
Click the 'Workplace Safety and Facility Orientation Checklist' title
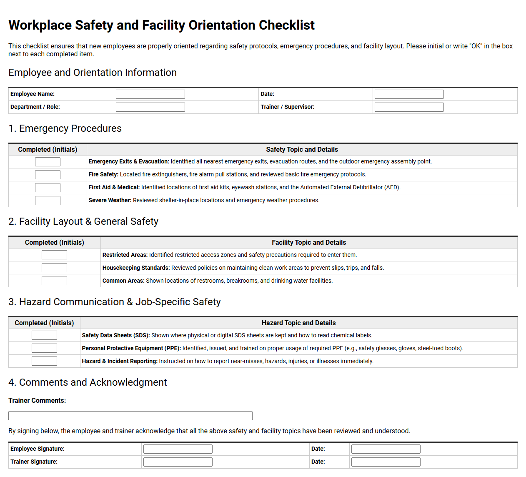click(x=161, y=25)
